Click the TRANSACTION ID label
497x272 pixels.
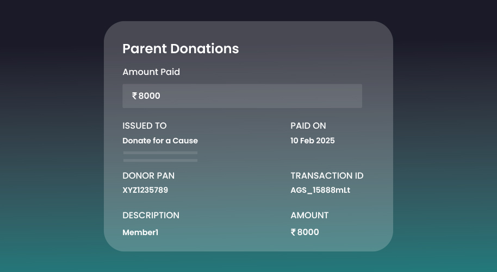327,176
